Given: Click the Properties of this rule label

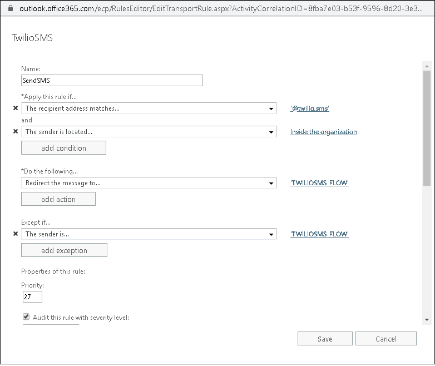Looking at the screenshot, I should 53,271.
